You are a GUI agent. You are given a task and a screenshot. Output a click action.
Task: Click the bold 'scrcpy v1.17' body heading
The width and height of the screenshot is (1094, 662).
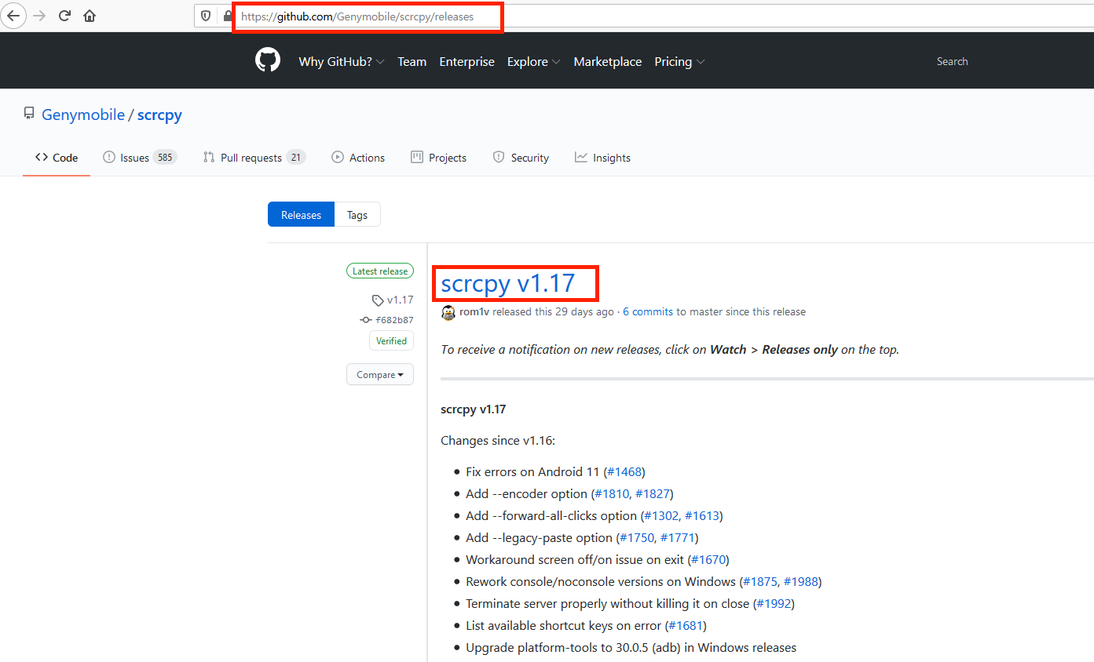click(474, 409)
